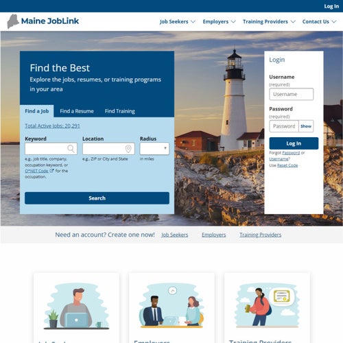Switch to the Find Training tab

[120, 111]
